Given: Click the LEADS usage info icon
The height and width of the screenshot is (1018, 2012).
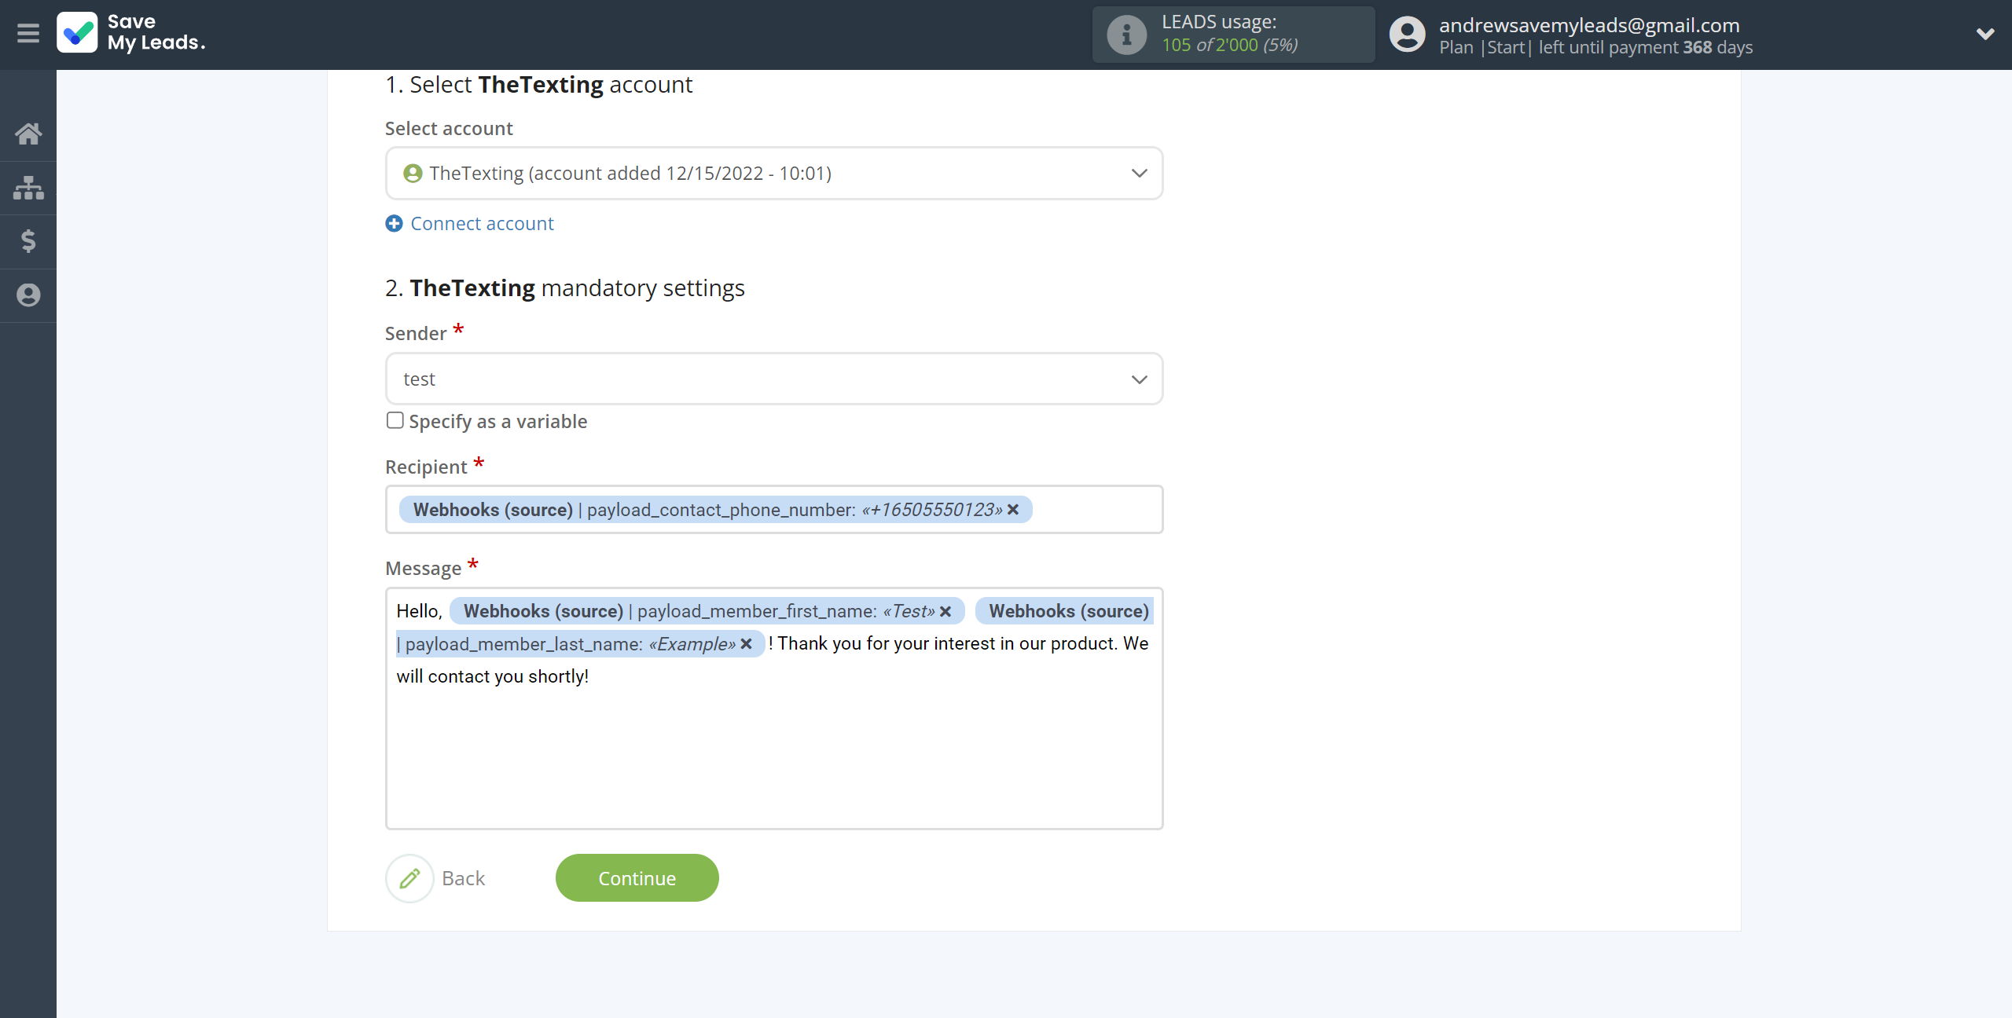Looking at the screenshot, I should 1126,35.
